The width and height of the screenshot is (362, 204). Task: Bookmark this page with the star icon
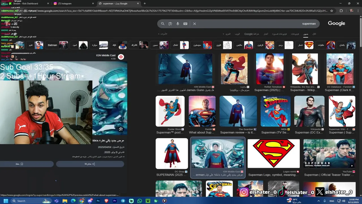coord(332,11)
